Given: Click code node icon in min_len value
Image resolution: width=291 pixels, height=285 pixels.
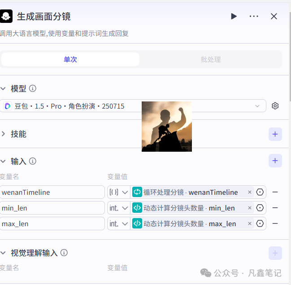Looking at the screenshot, I should point(137,208).
